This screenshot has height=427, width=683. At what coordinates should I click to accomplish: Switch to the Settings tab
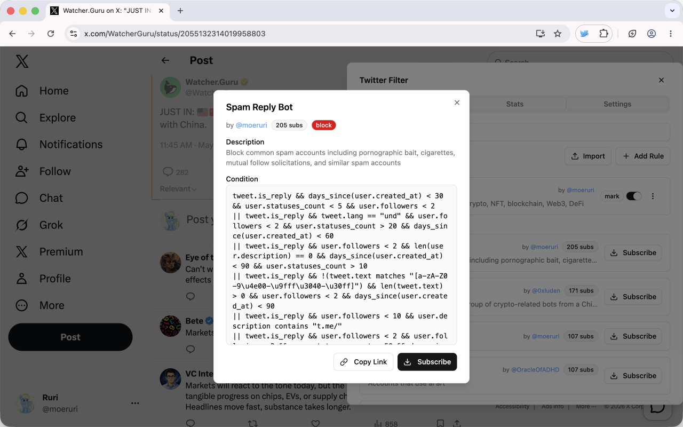(x=617, y=104)
